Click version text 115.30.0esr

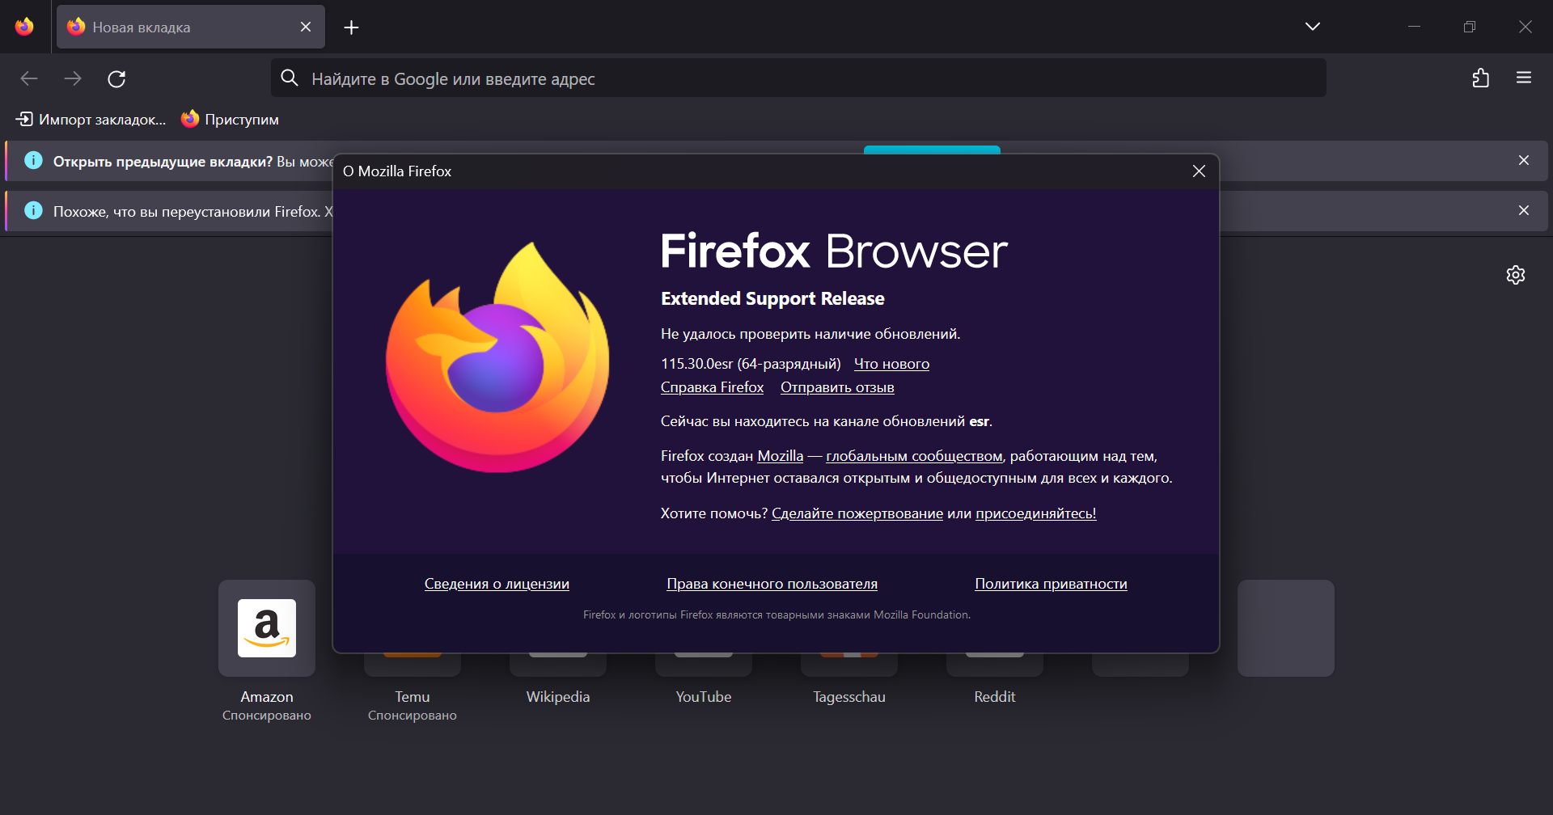click(696, 364)
